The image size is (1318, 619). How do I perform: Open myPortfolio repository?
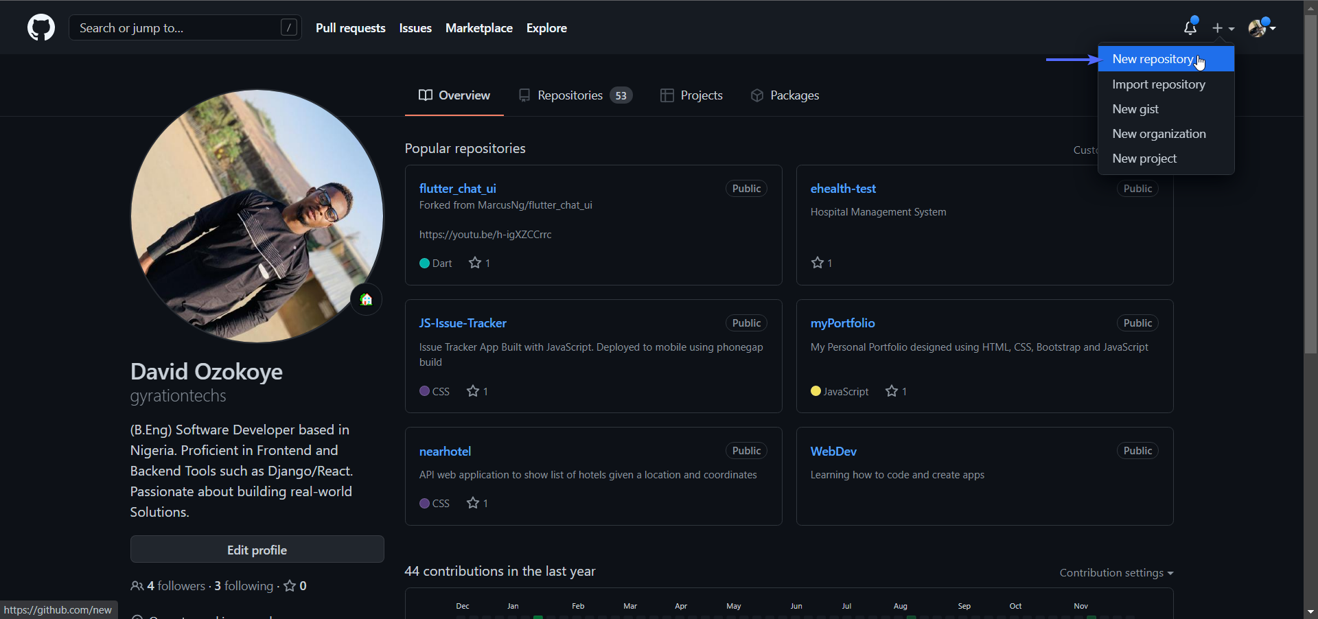842,323
